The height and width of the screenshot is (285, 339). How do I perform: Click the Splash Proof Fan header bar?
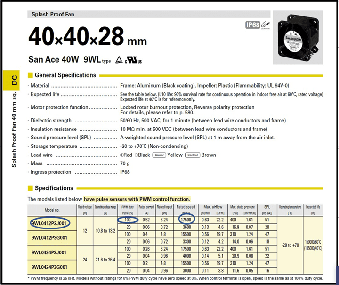(x=149, y=14)
